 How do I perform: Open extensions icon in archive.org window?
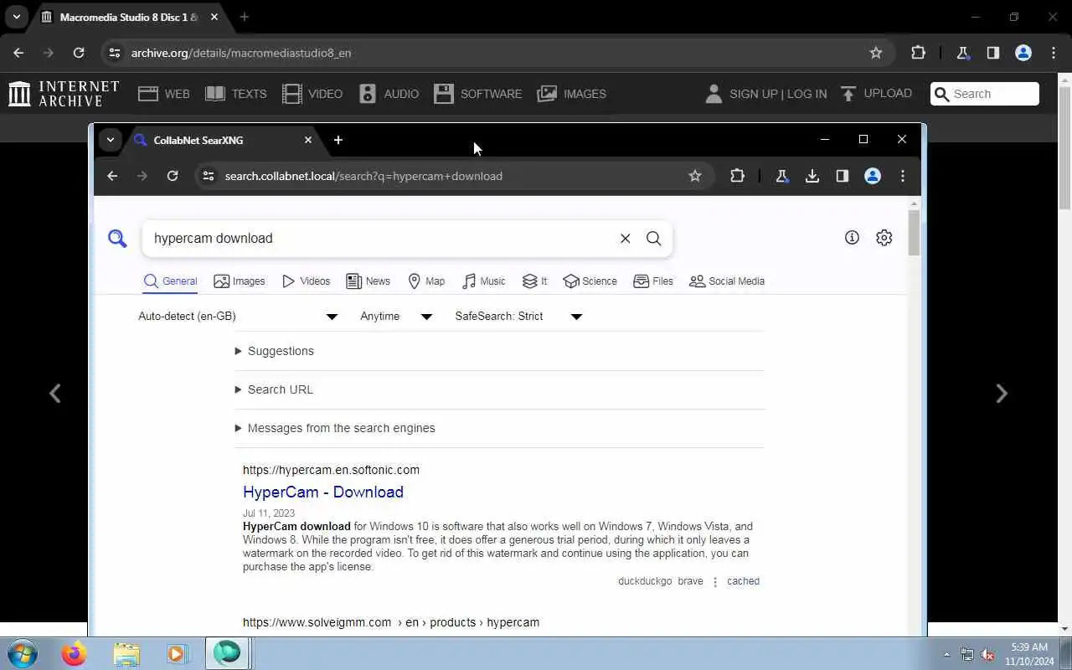click(918, 53)
